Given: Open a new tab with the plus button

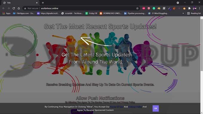Looking at the screenshot, I should [43, 3].
